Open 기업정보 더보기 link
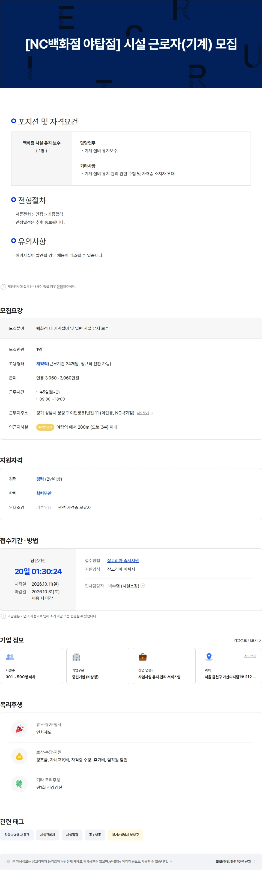Viewport: 262px width, 870px height. [x=248, y=640]
